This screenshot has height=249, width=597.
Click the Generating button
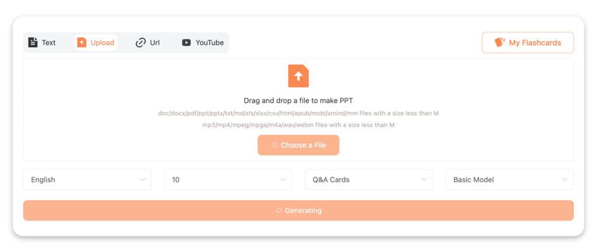298,211
